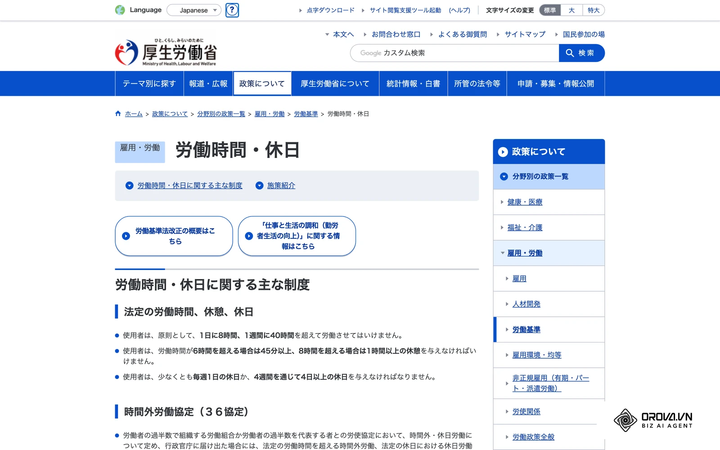Click circle arrow icon beside 政策について sidebar header
The height and width of the screenshot is (450, 720).
[x=503, y=152]
